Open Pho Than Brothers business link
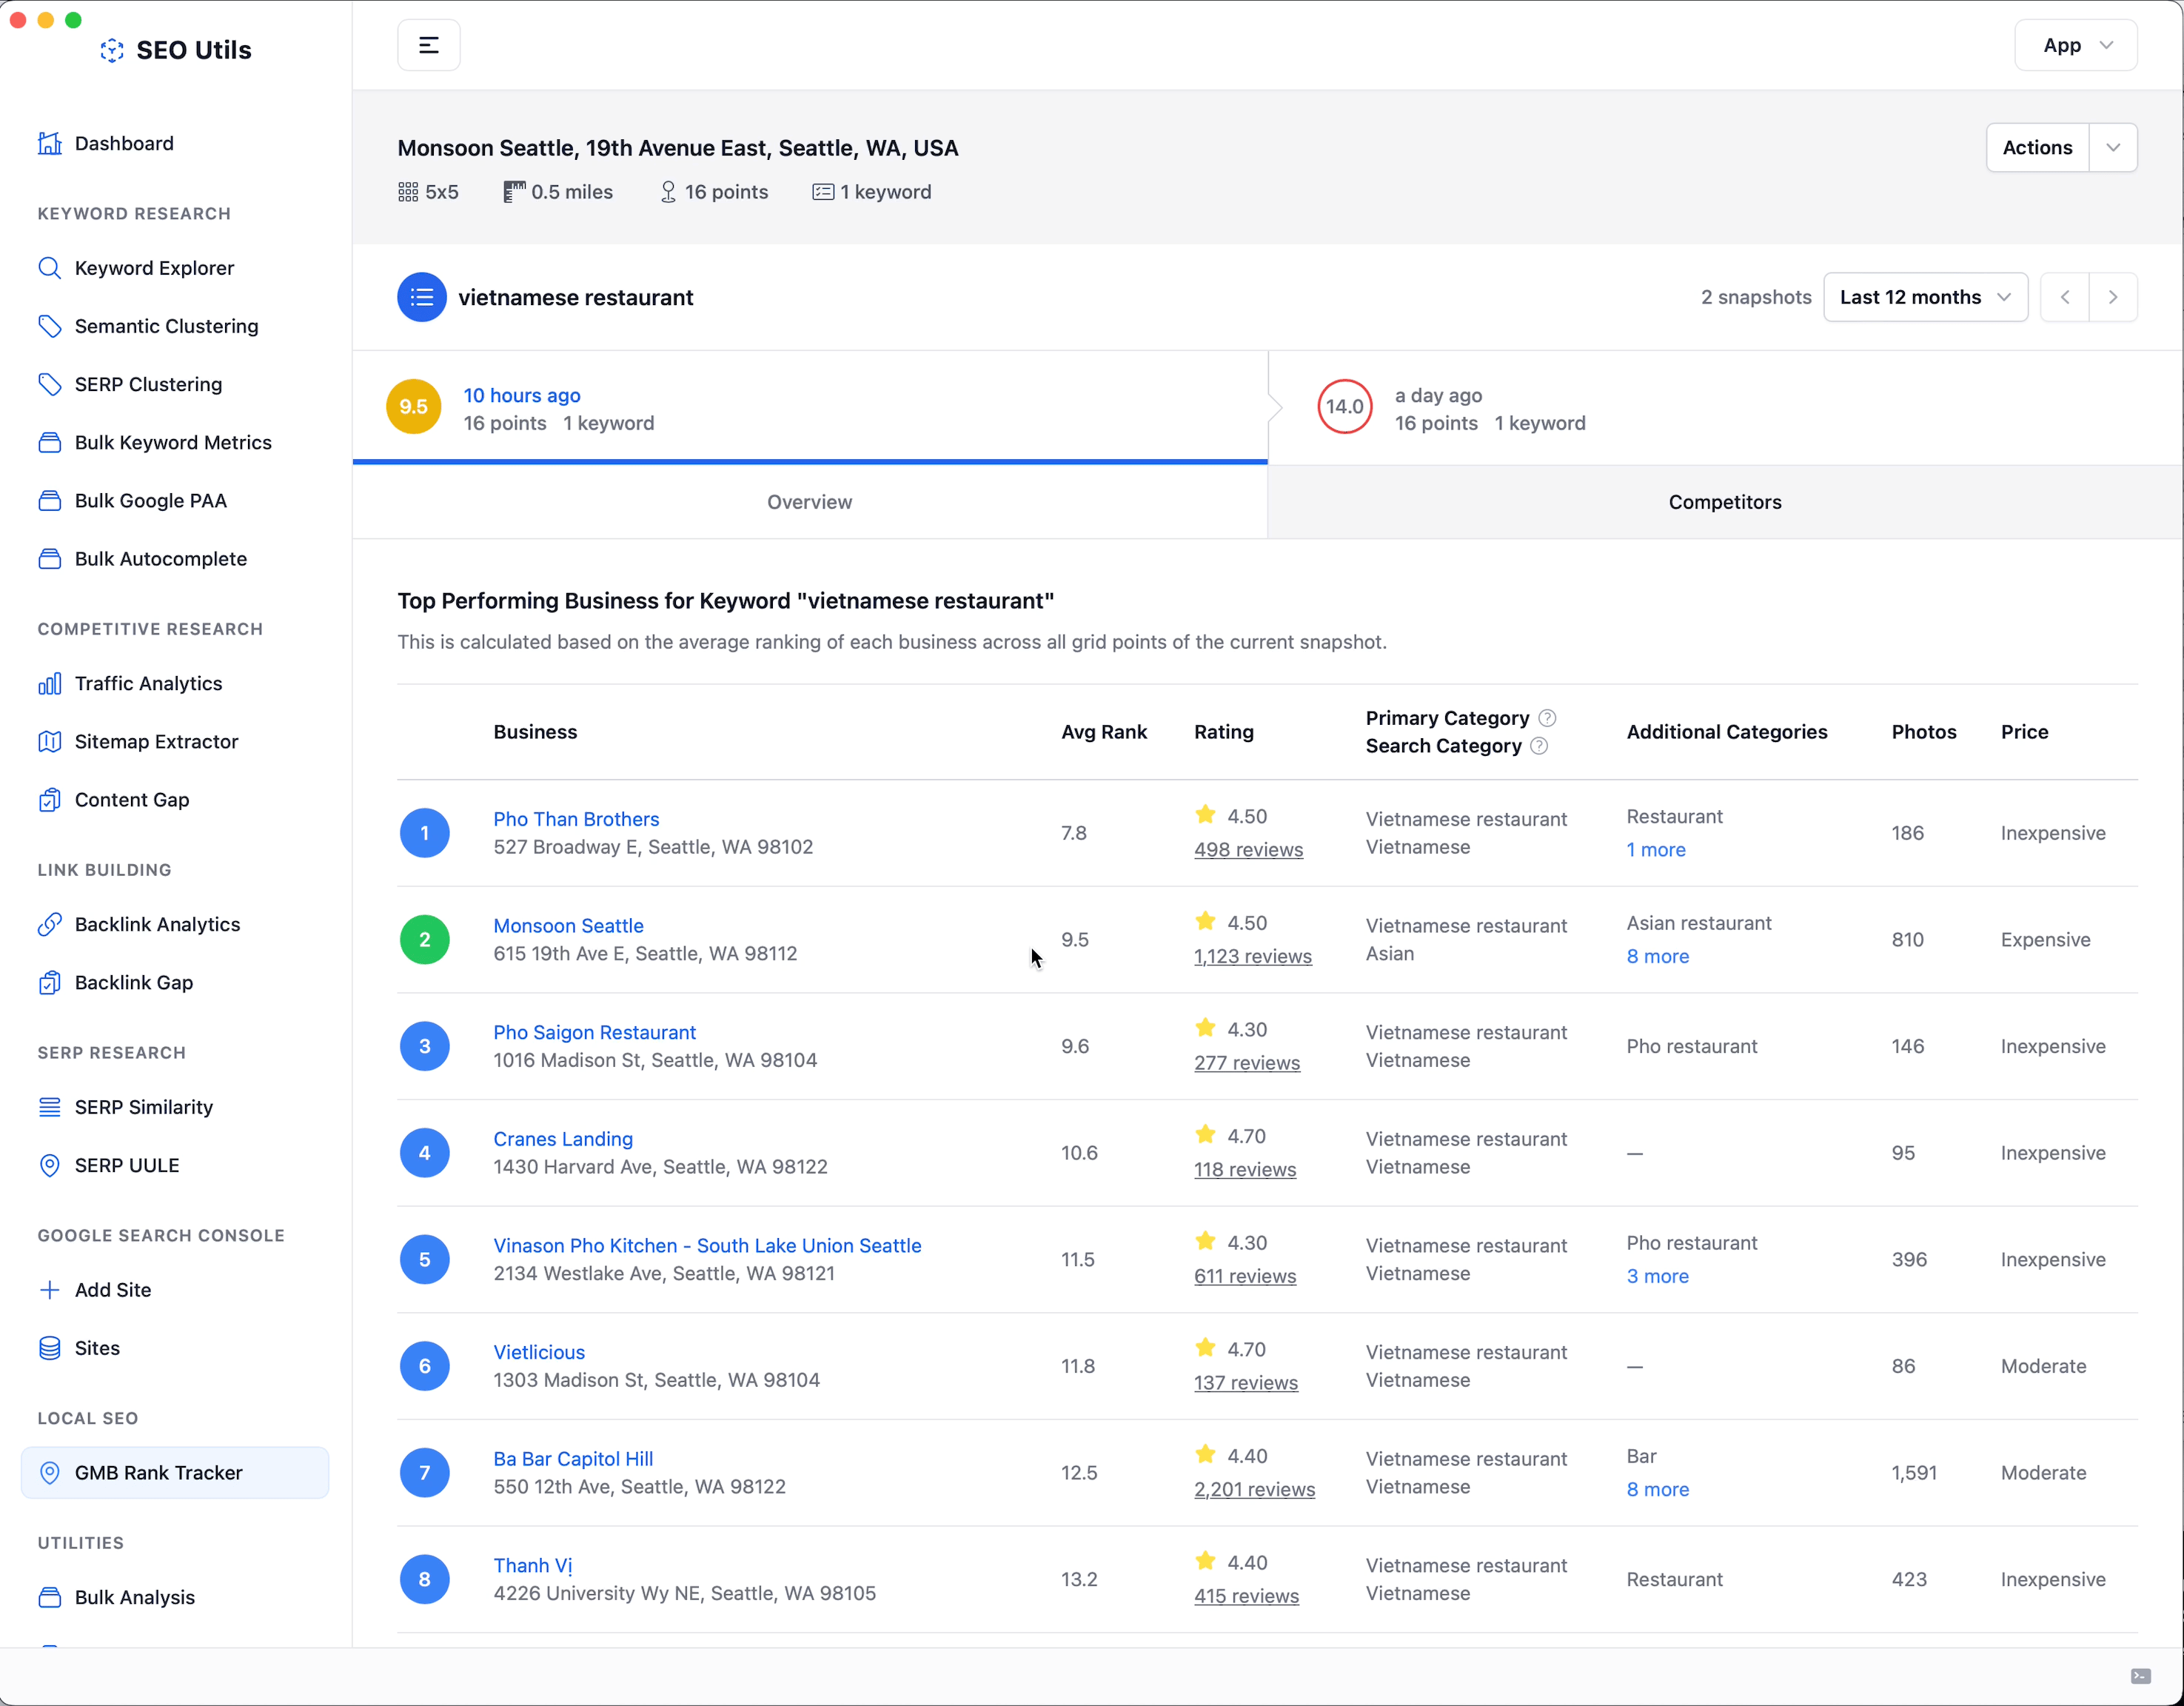 click(576, 819)
